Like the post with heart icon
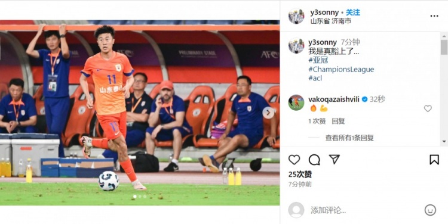Viewport: 448px width, 224px height. tap(294, 160)
